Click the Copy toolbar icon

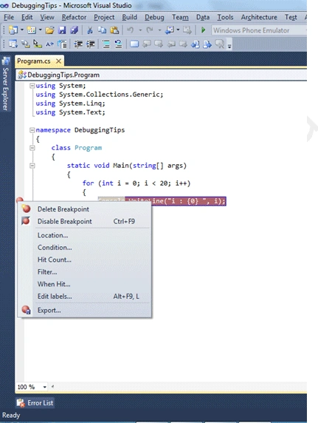[102, 30]
